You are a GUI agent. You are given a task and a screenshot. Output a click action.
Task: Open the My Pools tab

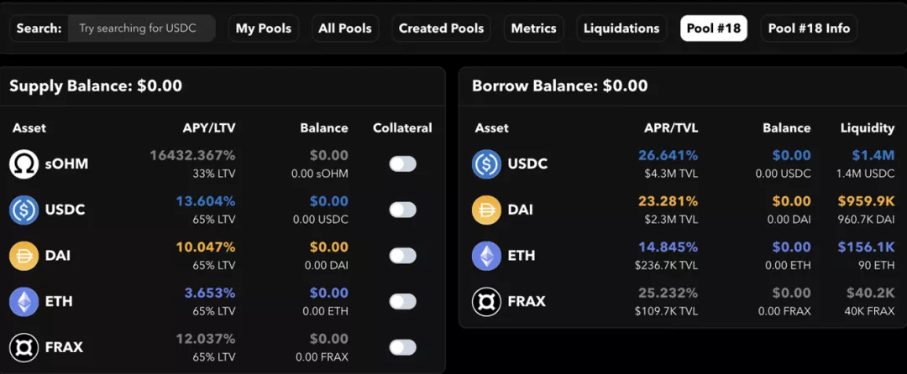(264, 29)
